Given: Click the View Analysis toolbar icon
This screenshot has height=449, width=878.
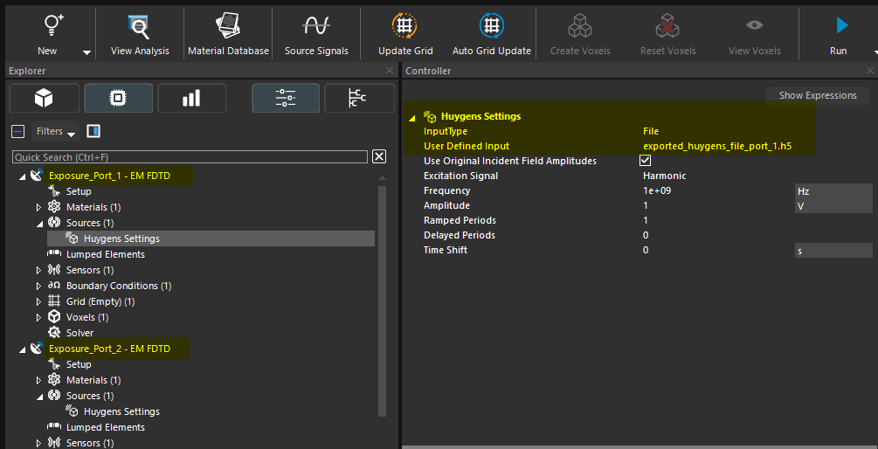Looking at the screenshot, I should 140,25.
